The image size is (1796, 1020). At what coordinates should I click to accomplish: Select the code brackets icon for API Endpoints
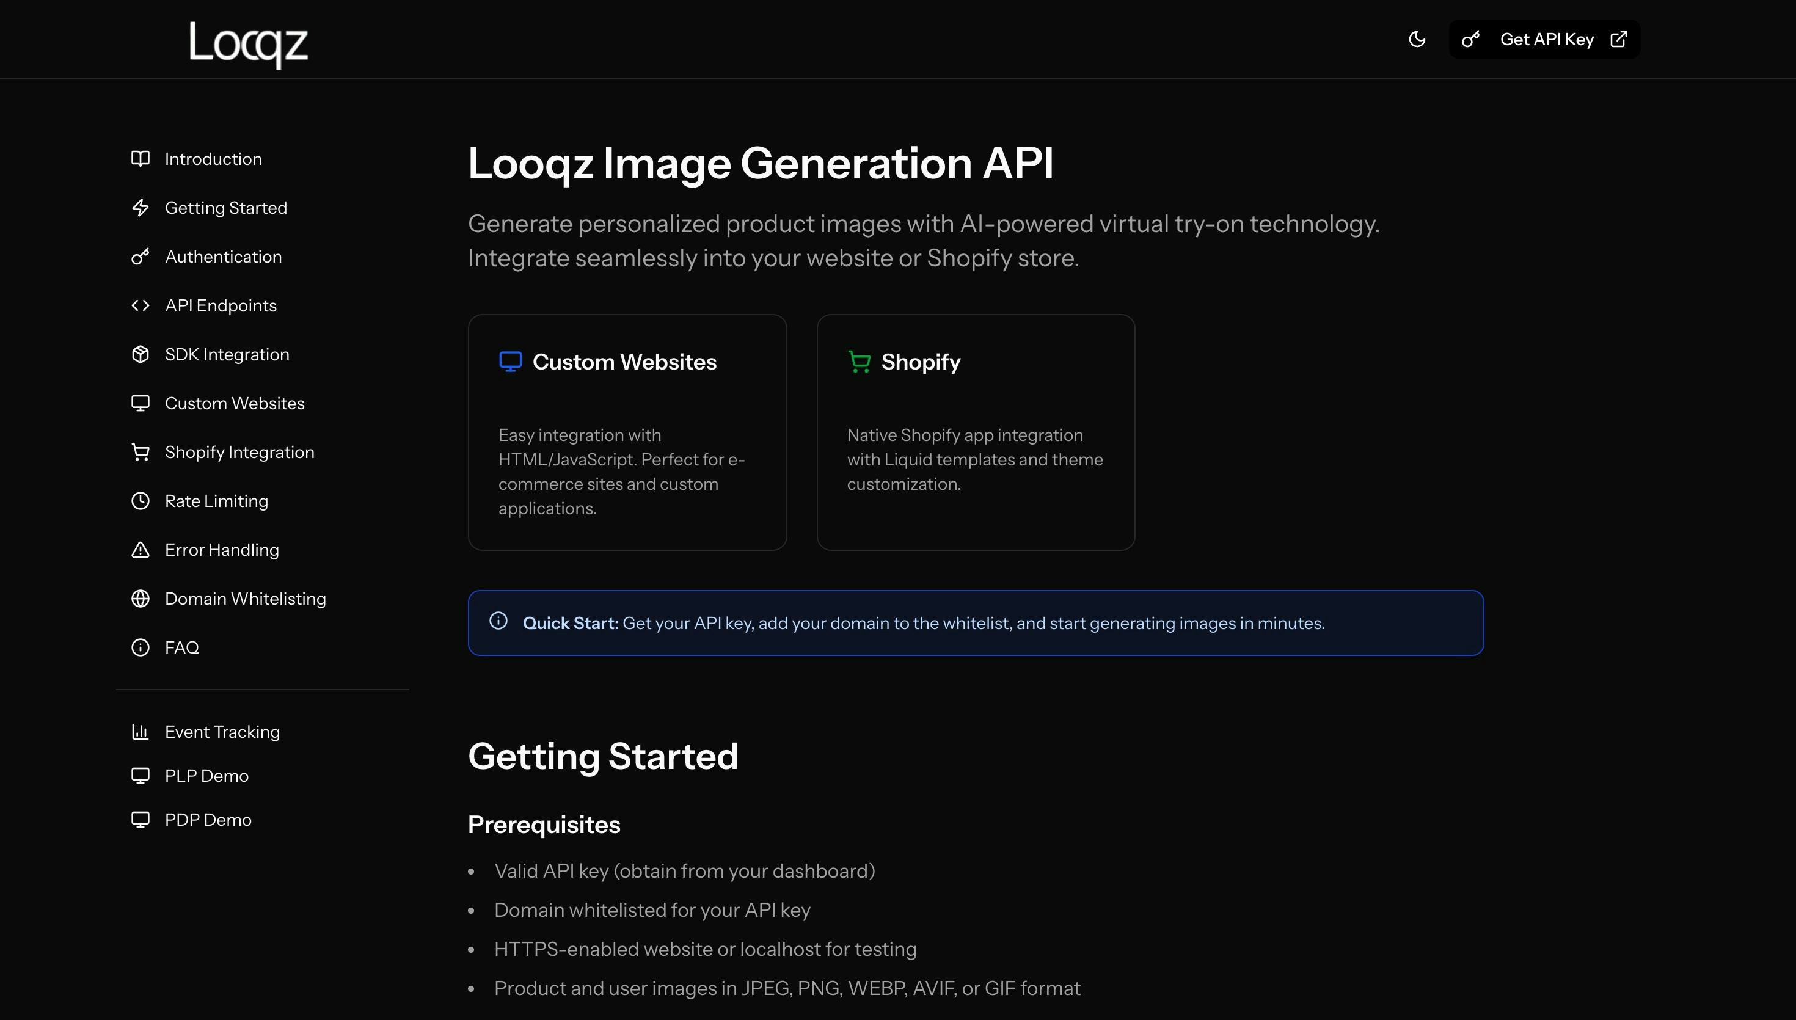[x=140, y=305]
